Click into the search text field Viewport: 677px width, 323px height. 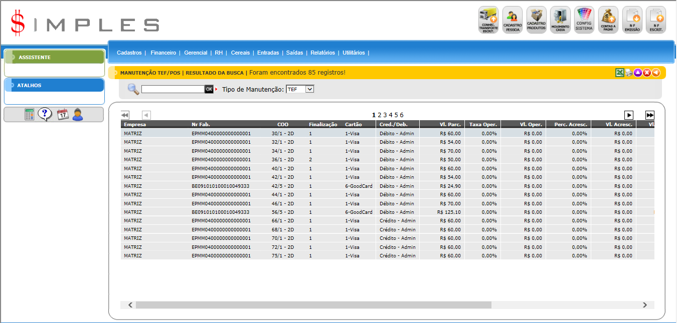coord(173,89)
